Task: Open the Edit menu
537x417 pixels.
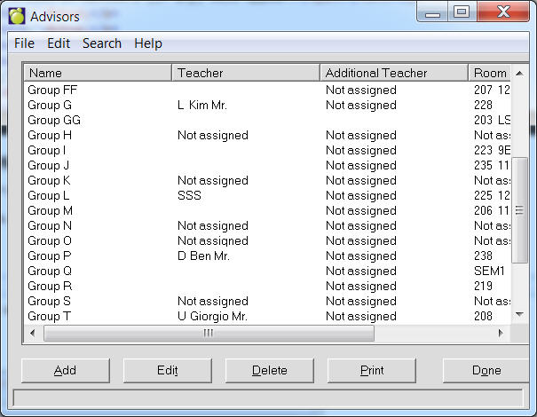Action: tap(59, 43)
